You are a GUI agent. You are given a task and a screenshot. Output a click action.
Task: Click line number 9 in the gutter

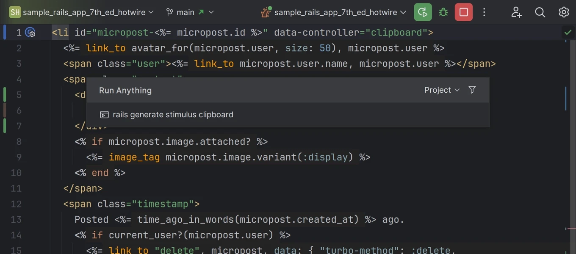click(x=19, y=157)
